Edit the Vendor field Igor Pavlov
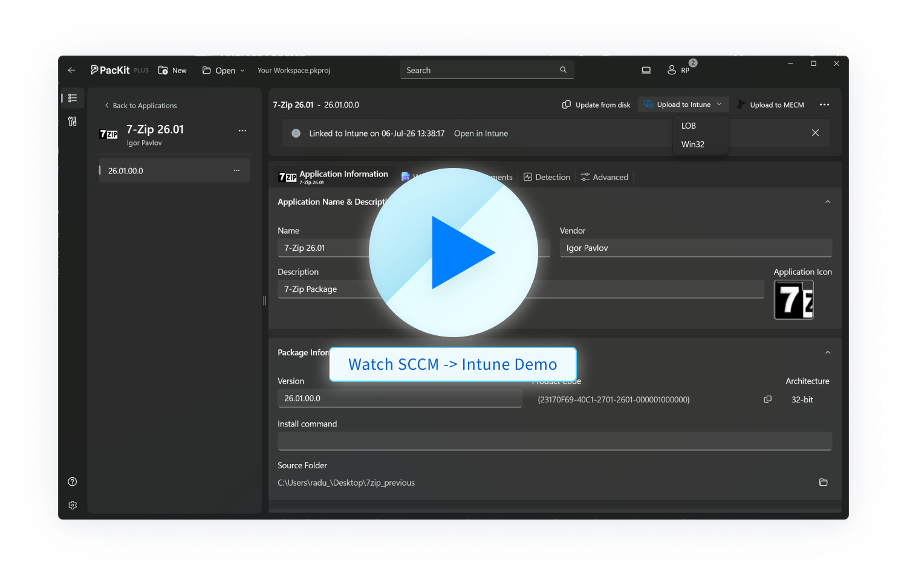The height and width of the screenshot is (580, 907). click(x=696, y=248)
